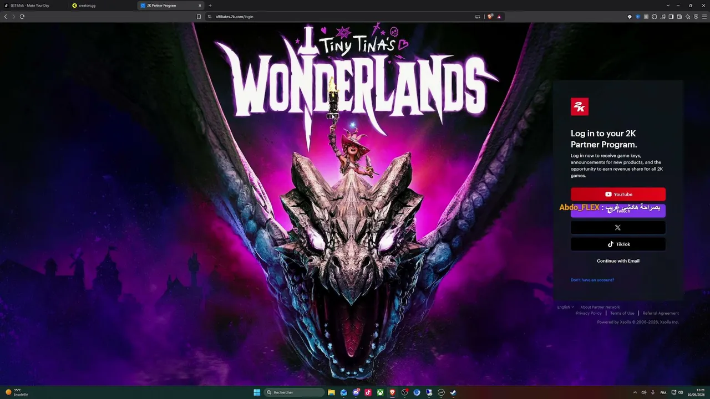Switch the FRA keyboard language indicator
710x399 pixels.
pos(663,392)
